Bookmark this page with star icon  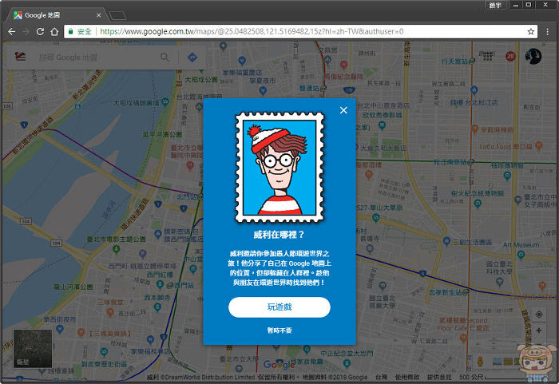pos(530,31)
